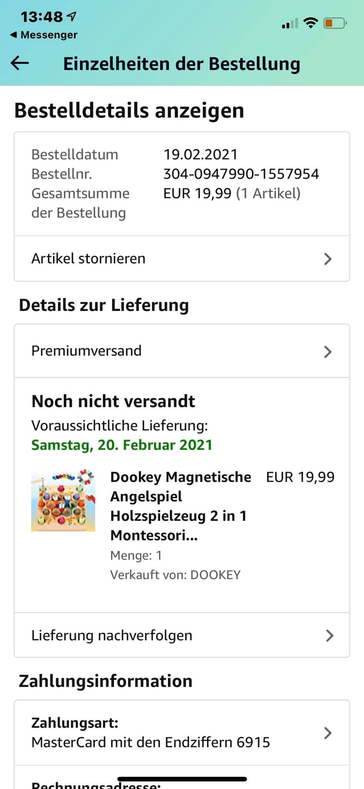Tap the Wi-Fi status icon
Screen dimensions: 364x789
click(310, 23)
